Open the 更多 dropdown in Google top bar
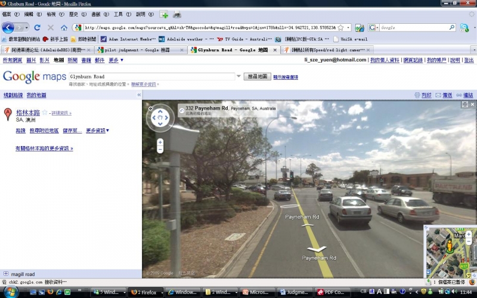This screenshot has height=298, width=477. click(116, 60)
